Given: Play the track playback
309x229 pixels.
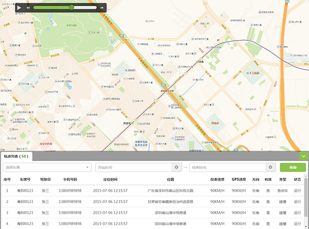Looking at the screenshot, I should (x=19, y=8).
